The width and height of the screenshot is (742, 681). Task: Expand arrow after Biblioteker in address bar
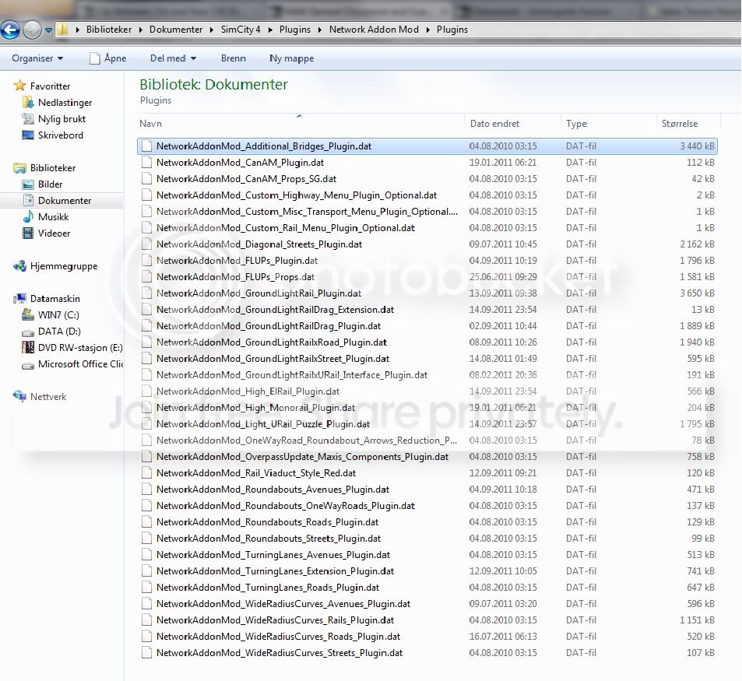tap(141, 30)
